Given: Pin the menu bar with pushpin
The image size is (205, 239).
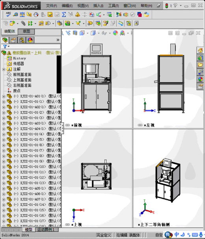Looking at the screenshot, I should pos(158,6).
